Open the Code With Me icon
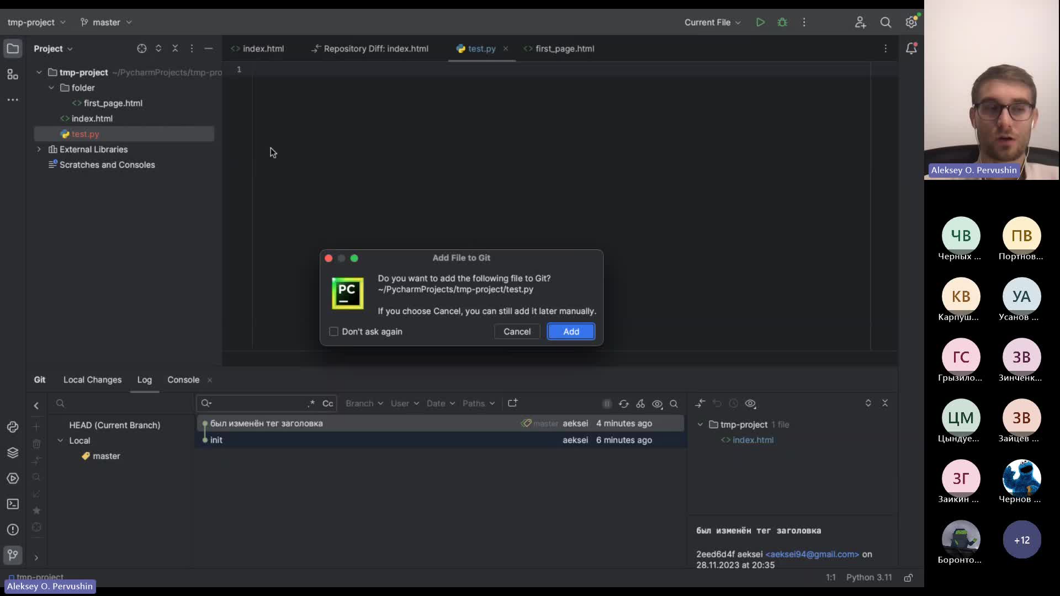Image resolution: width=1060 pixels, height=596 pixels. pos(860,22)
